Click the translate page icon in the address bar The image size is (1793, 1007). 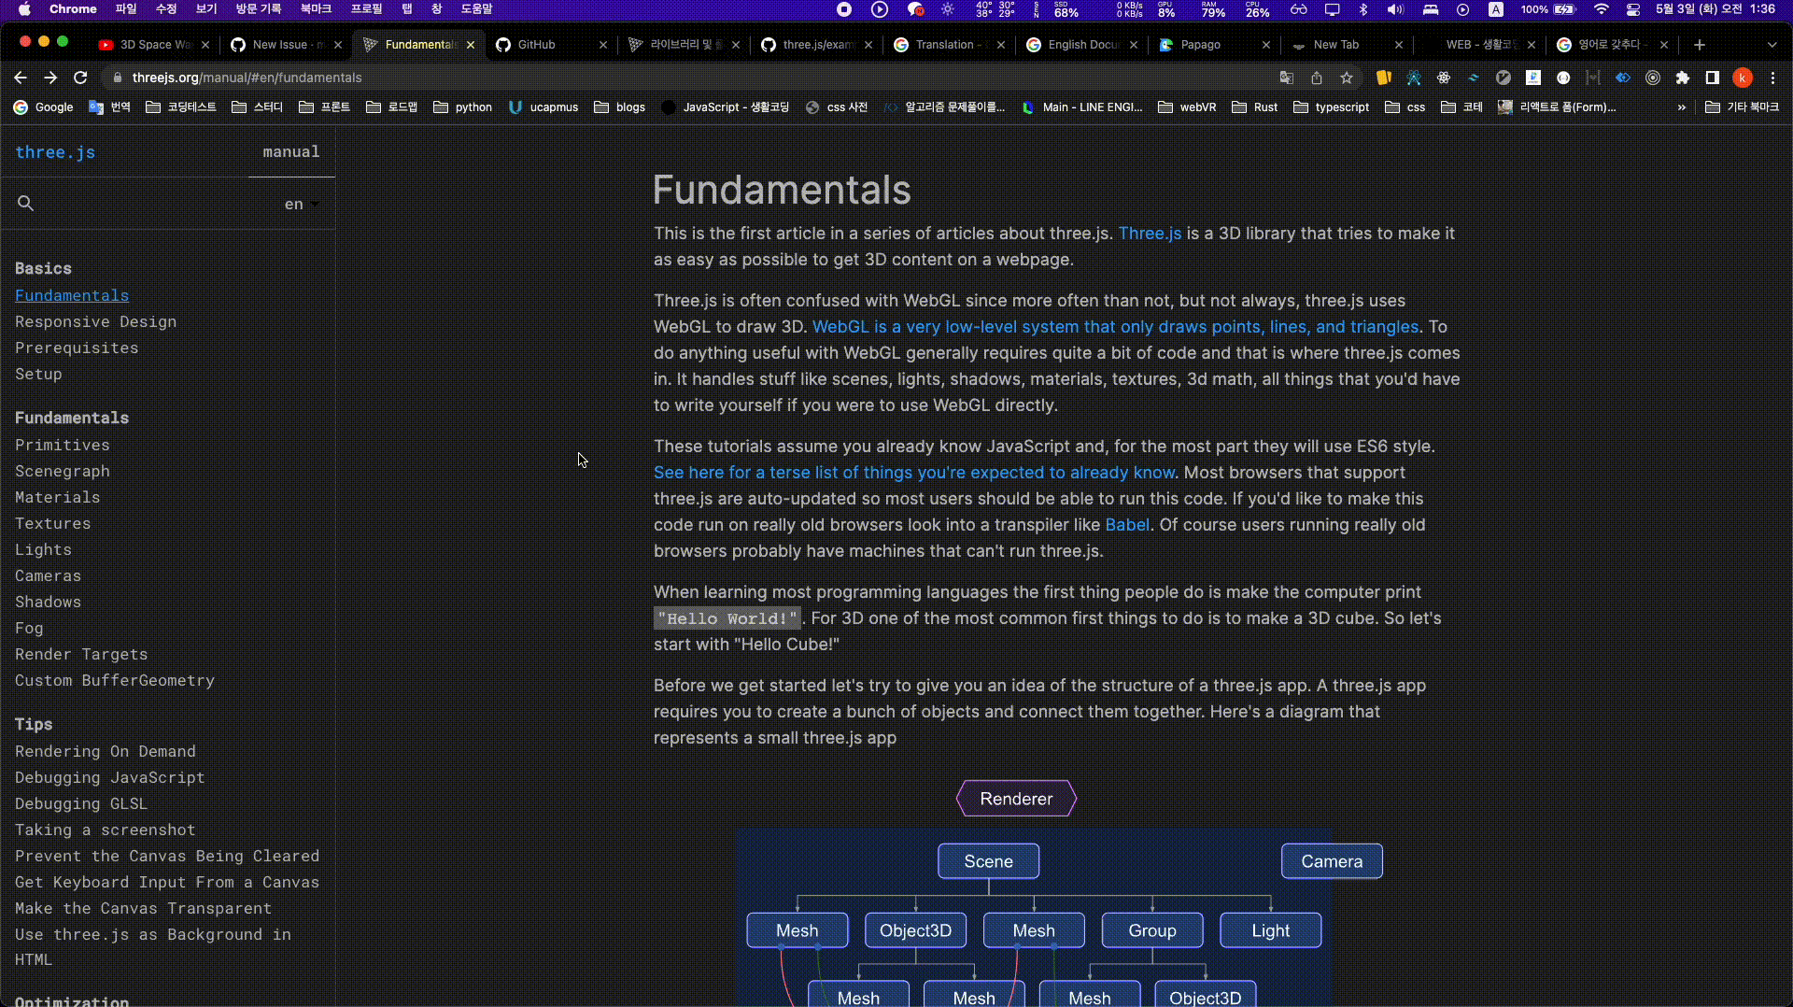tap(1287, 78)
